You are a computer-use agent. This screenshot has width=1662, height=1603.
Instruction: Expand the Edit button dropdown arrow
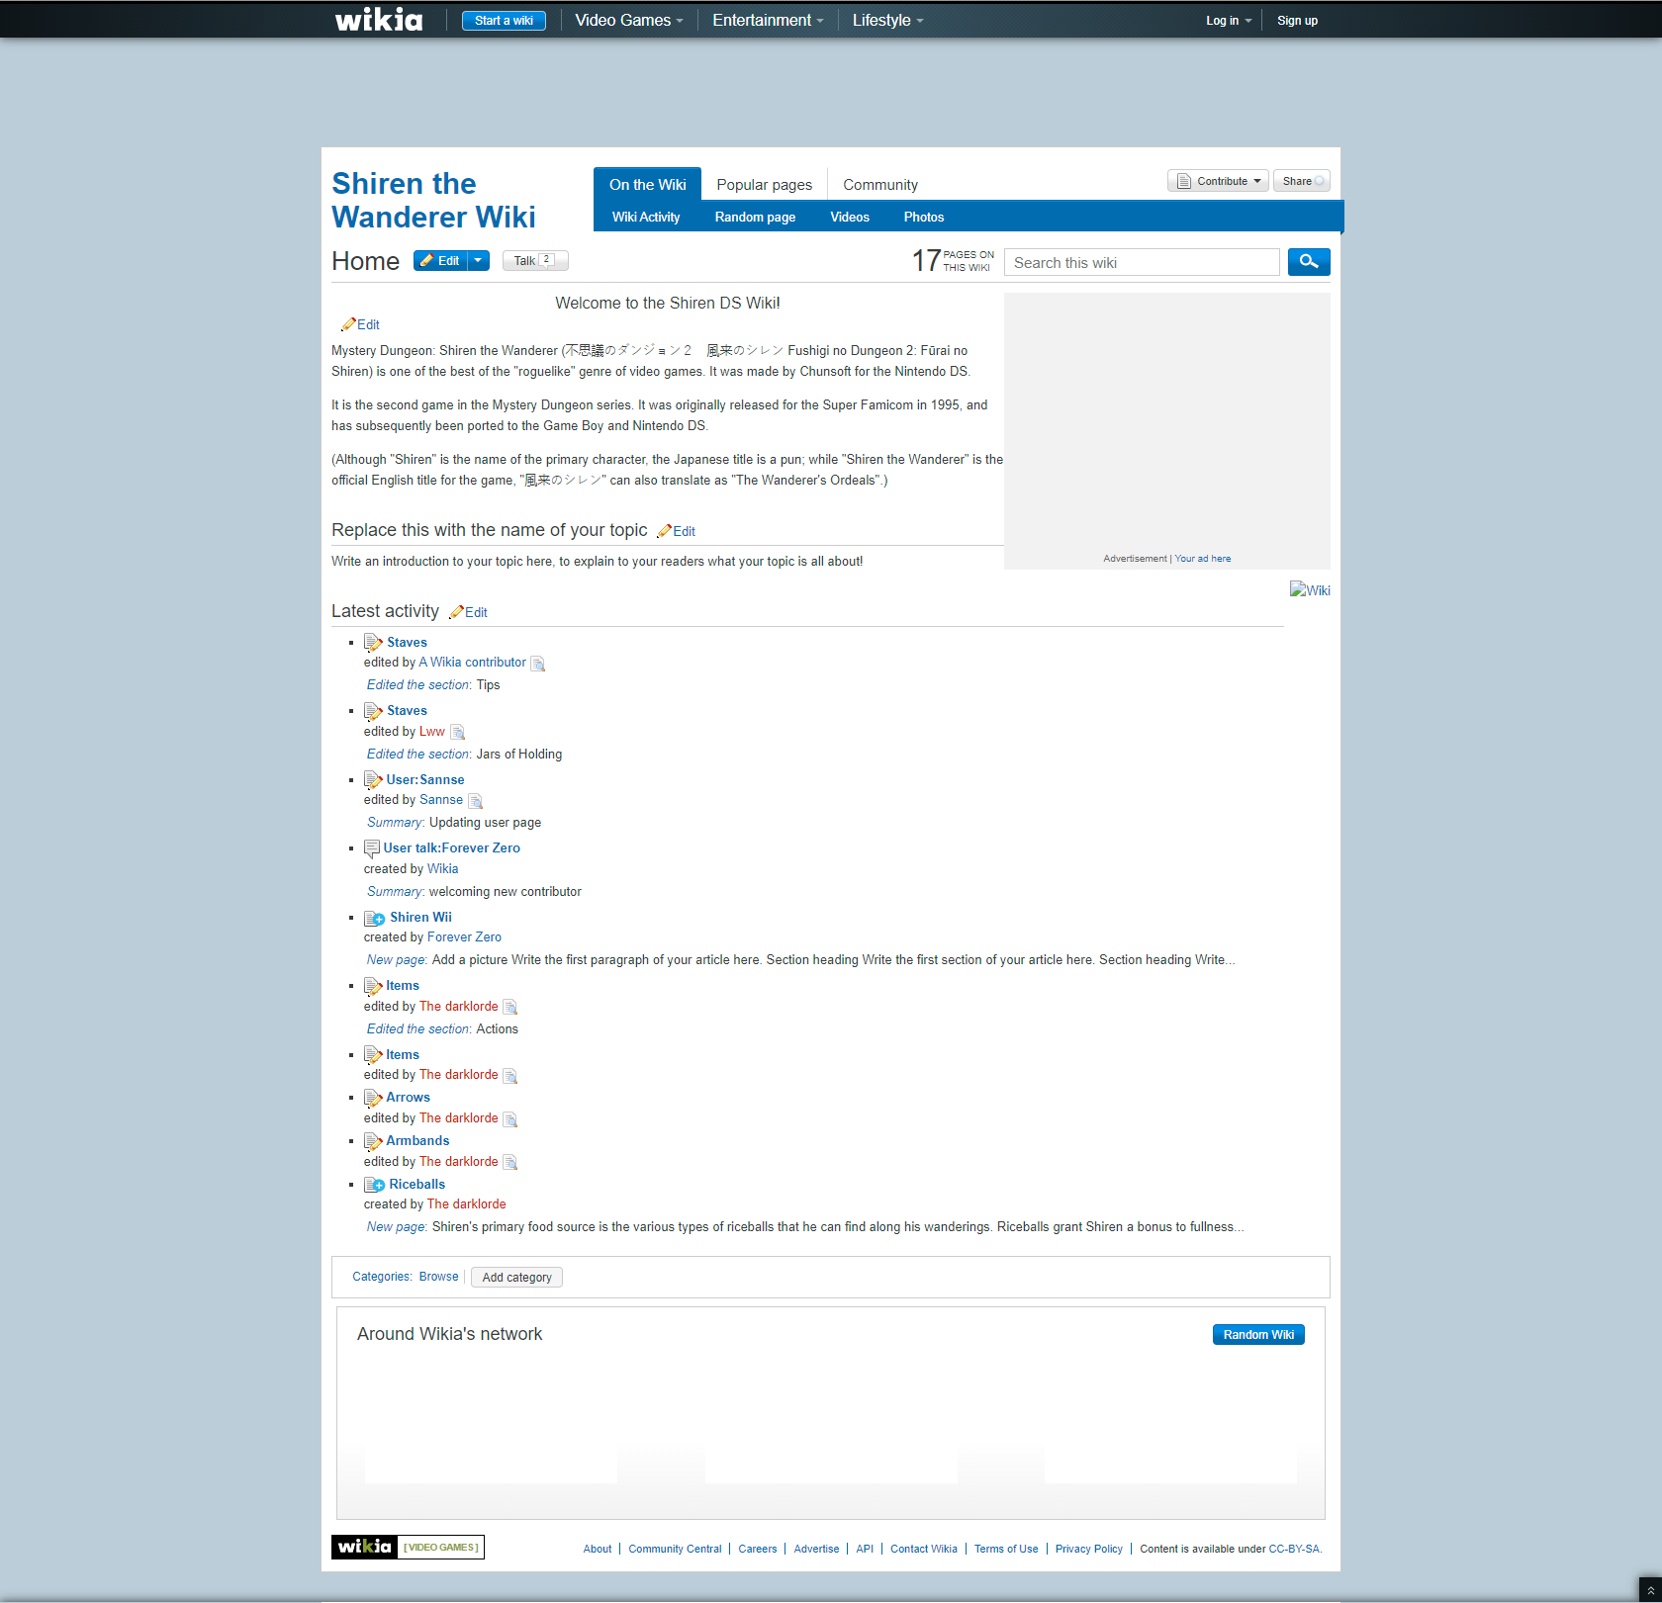coord(478,261)
